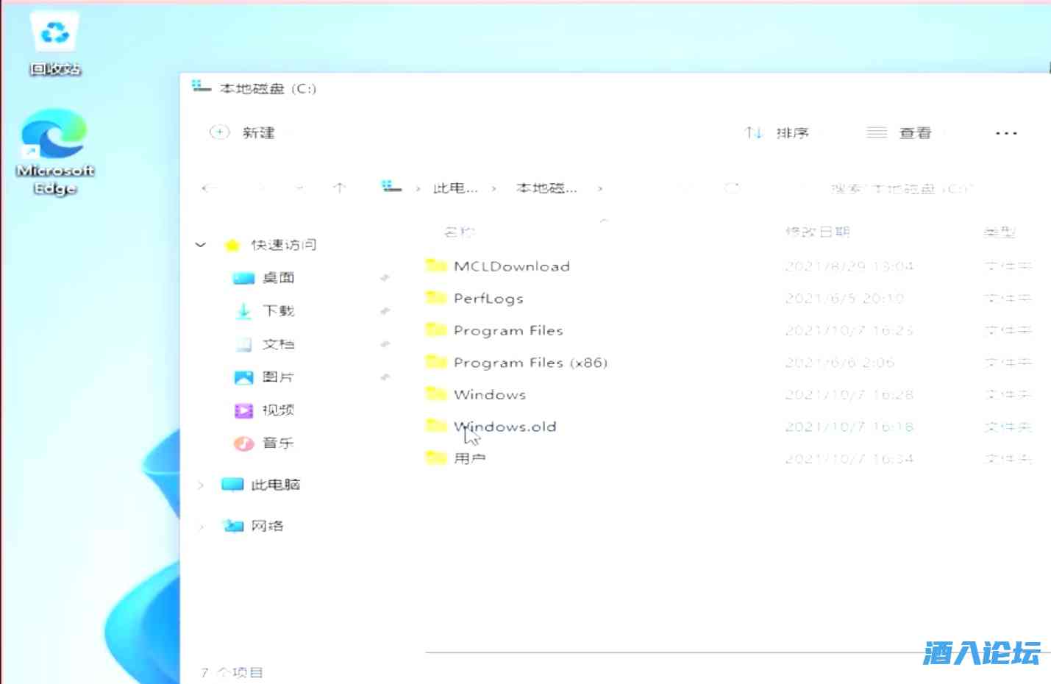The image size is (1051, 684).
Task: Select 图片 in the sidebar
Action: pos(279,377)
